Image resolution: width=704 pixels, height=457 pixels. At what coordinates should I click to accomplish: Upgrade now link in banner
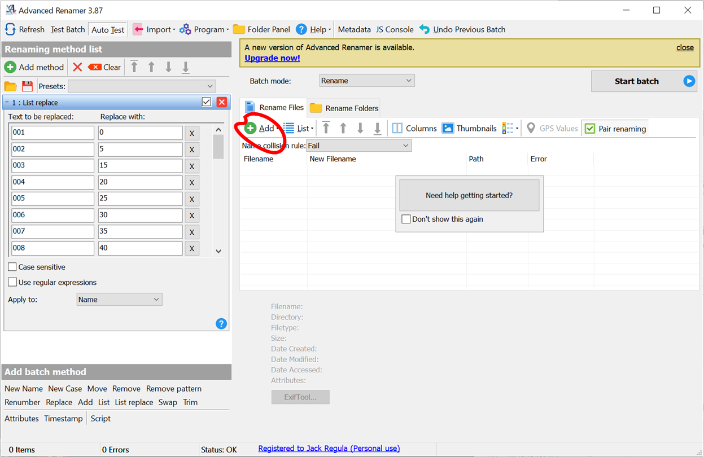[x=272, y=58]
